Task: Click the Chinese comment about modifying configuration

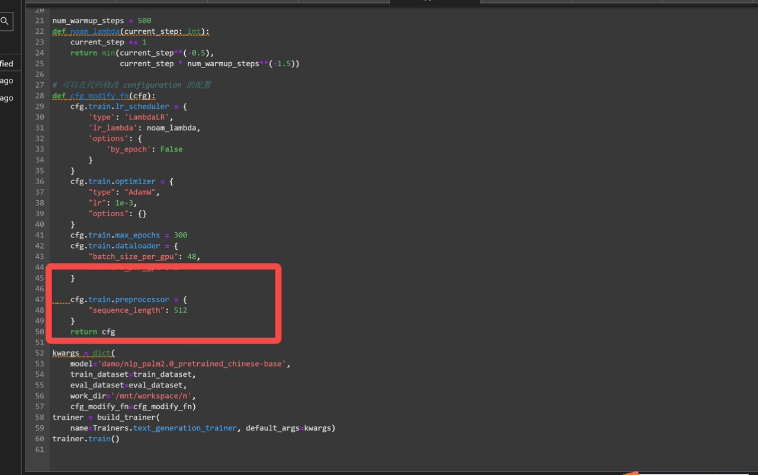Action: point(131,85)
